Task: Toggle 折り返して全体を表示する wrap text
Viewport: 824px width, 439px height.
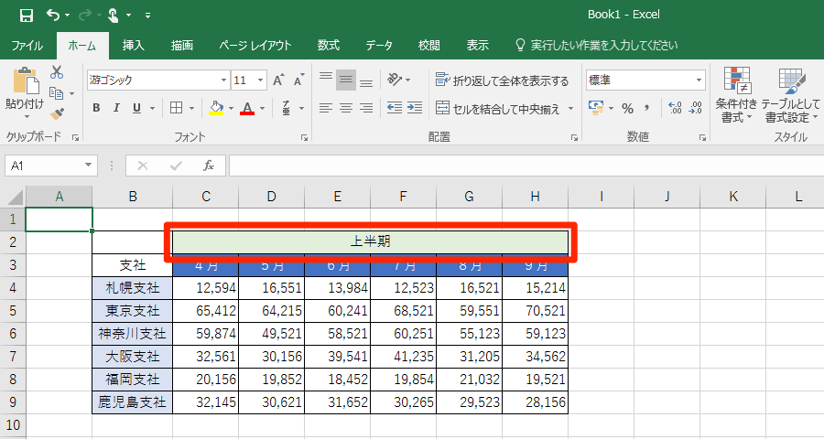Action: (x=502, y=80)
